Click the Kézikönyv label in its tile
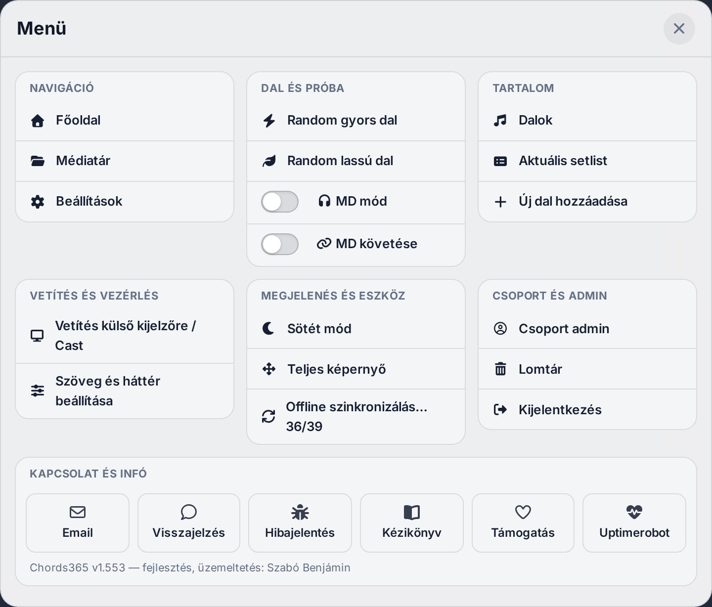 click(412, 533)
